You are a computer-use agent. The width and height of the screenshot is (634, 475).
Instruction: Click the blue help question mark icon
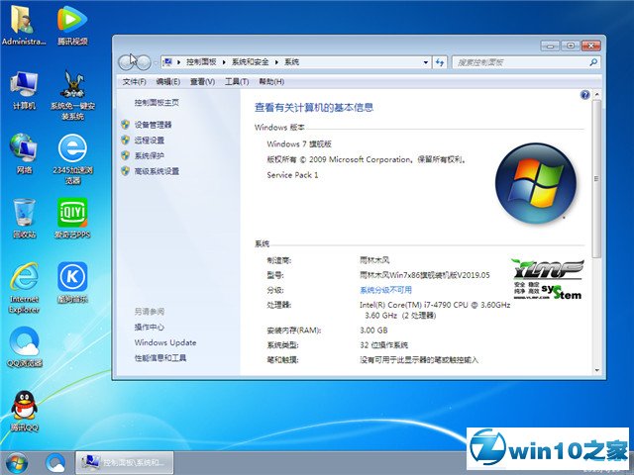tap(584, 95)
